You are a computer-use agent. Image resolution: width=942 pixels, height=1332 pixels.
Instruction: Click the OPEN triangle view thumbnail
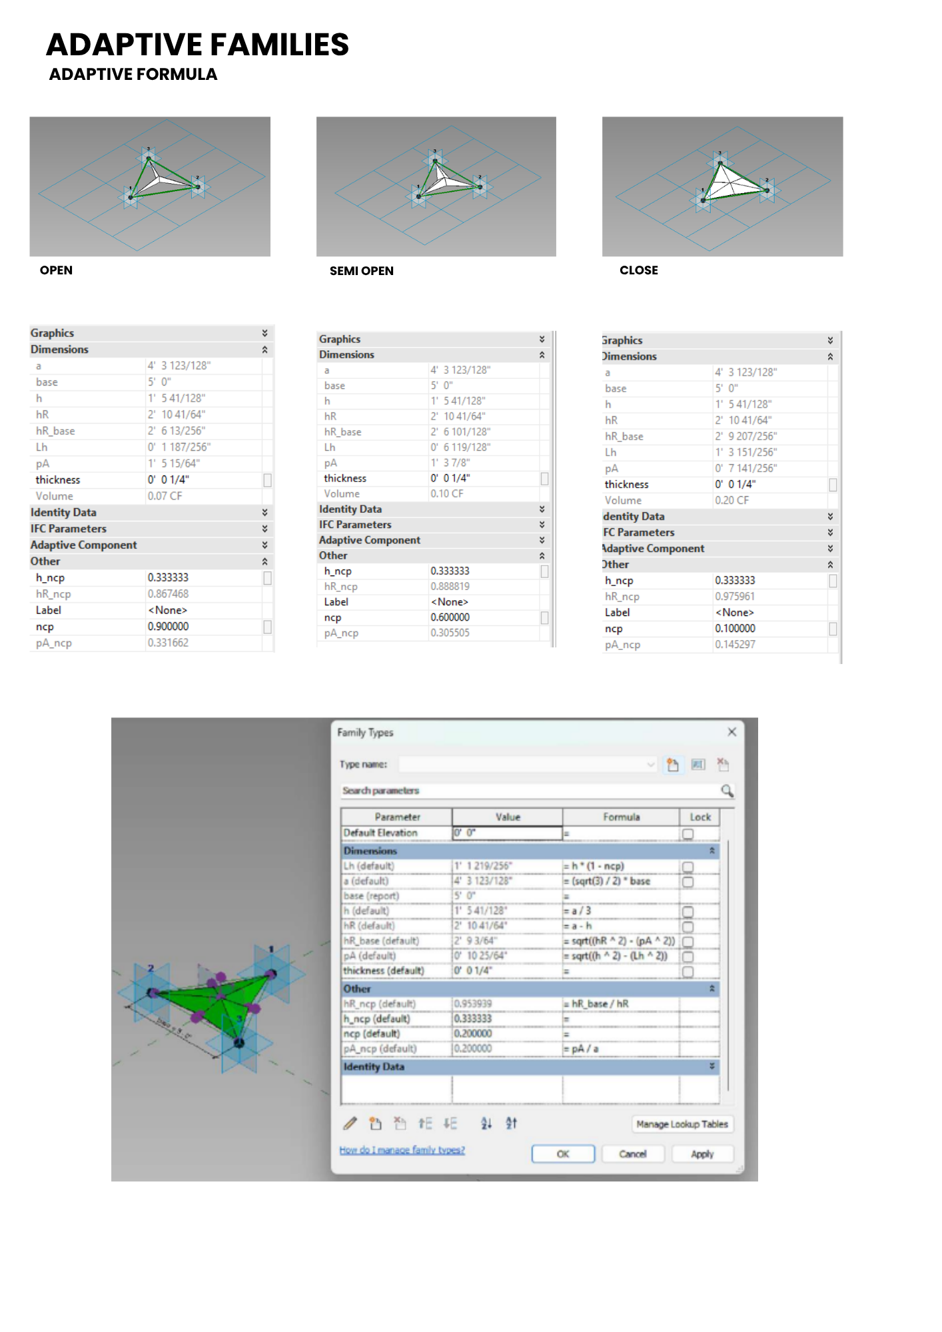tap(150, 186)
